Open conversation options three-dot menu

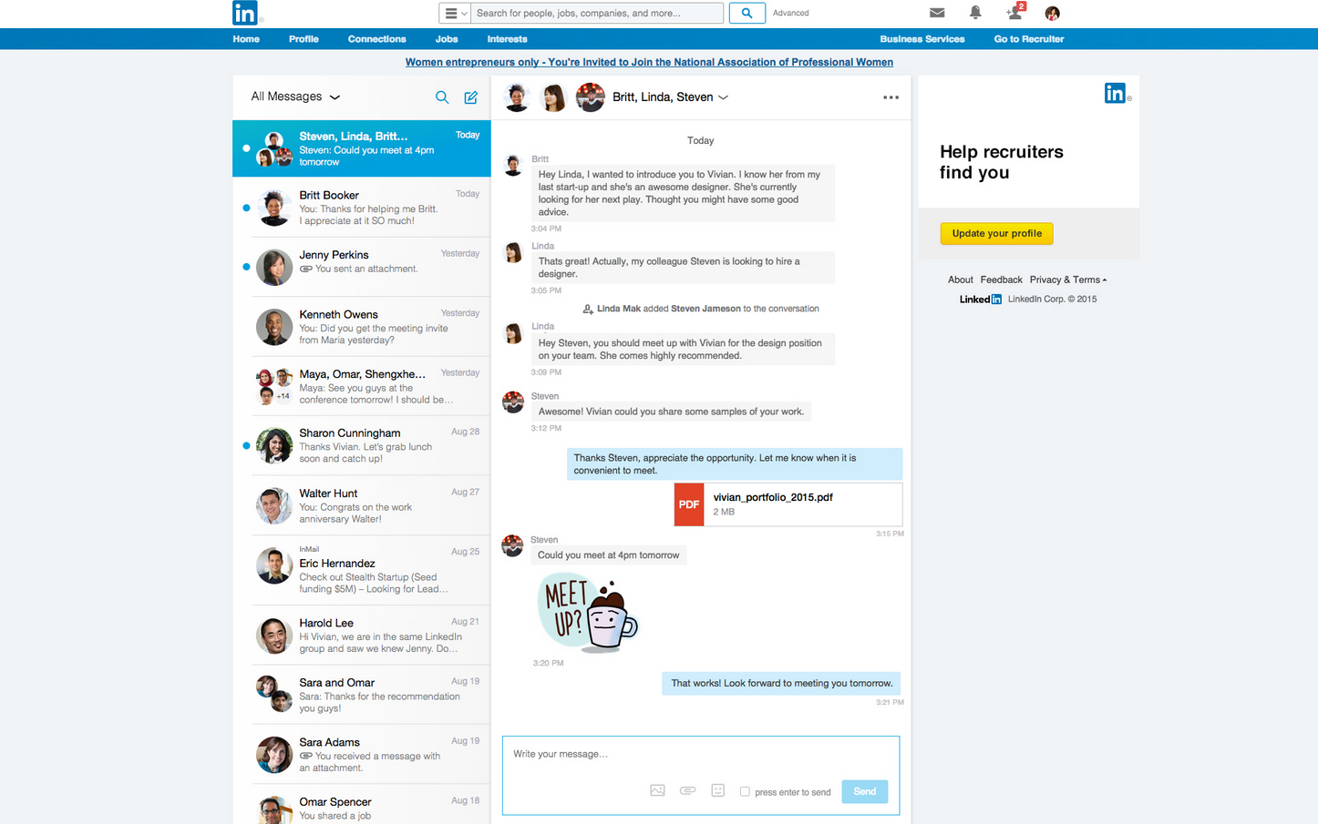click(891, 97)
